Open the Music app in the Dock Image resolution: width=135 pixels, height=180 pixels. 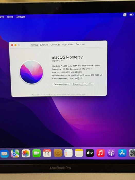(101, 153)
